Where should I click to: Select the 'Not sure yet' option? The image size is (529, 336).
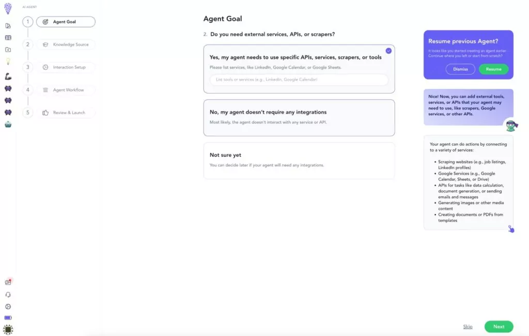[299, 161]
